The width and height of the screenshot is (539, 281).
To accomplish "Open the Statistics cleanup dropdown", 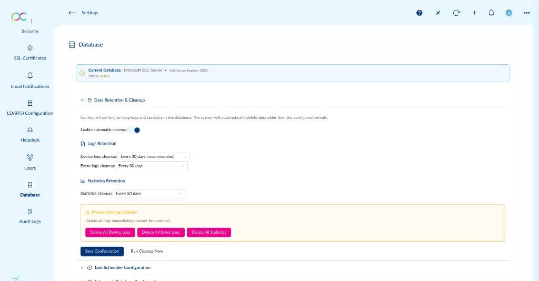I will (x=149, y=194).
